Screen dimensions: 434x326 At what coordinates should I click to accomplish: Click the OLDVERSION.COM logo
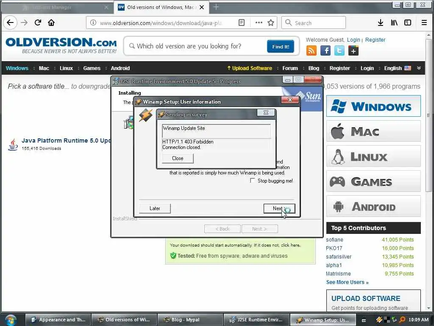61,45
